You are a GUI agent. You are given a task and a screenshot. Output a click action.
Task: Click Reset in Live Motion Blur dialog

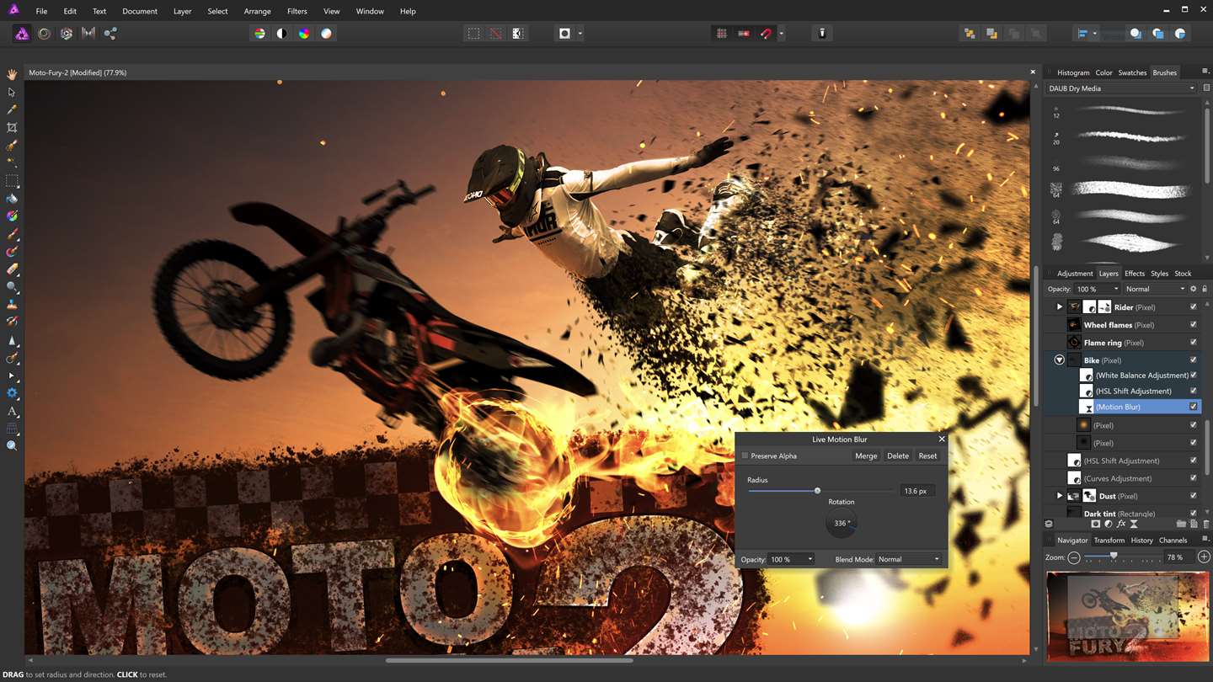pyautogui.click(x=927, y=456)
